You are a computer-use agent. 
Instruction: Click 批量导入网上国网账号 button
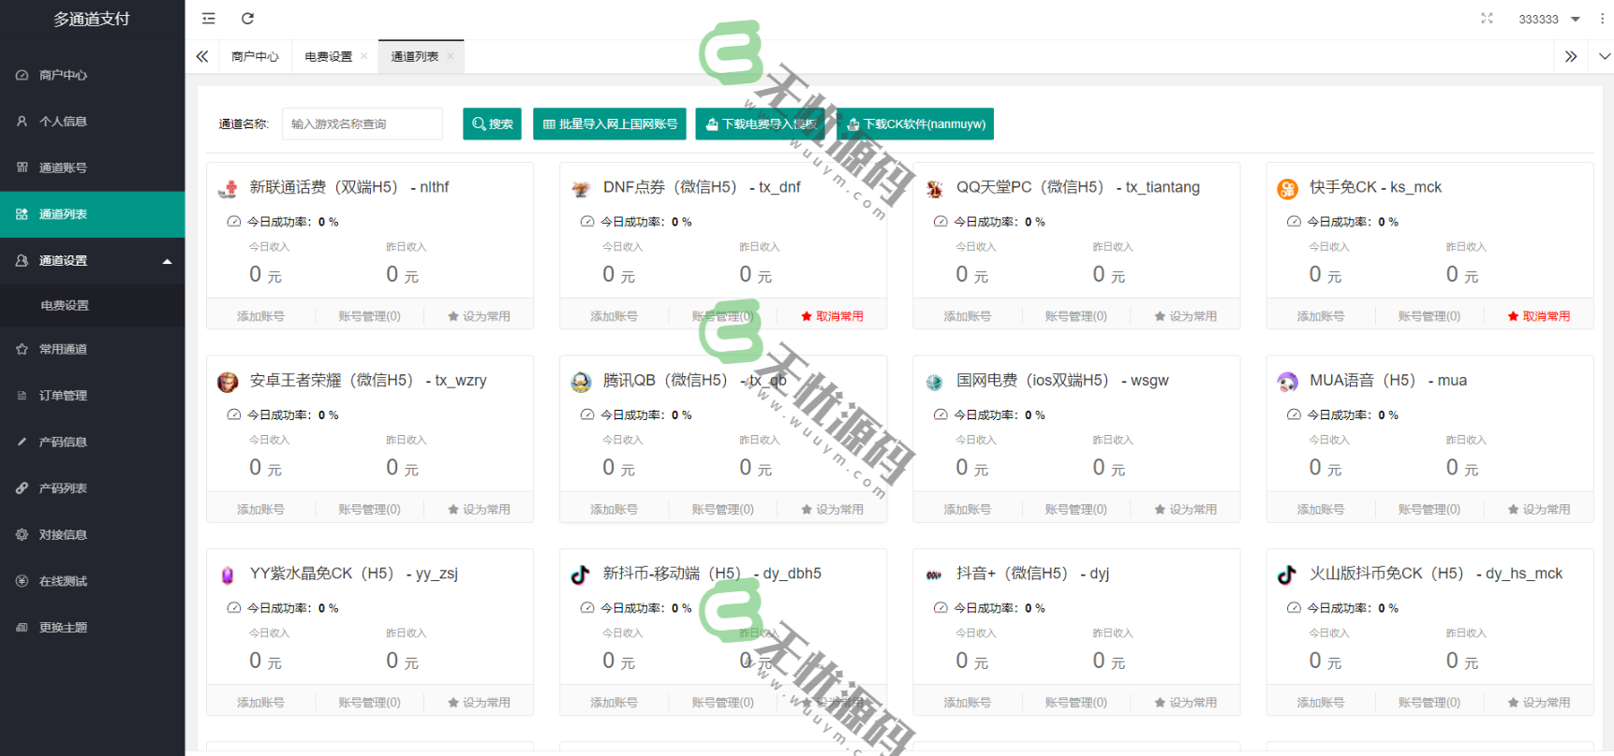point(610,124)
